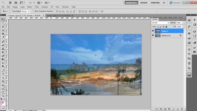197x111 pixels.
Task: Click the pink foreground color swatch
Action: pos(2,102)
